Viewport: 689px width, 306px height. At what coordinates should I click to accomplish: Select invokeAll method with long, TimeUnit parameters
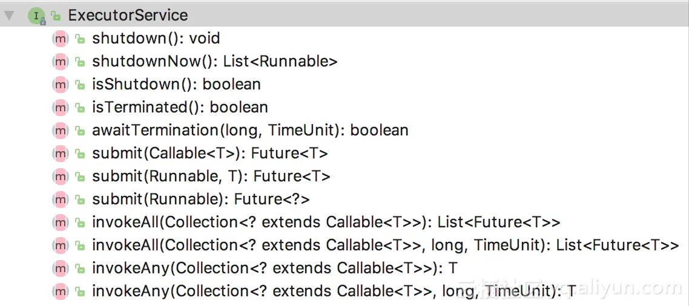[385, 246]
